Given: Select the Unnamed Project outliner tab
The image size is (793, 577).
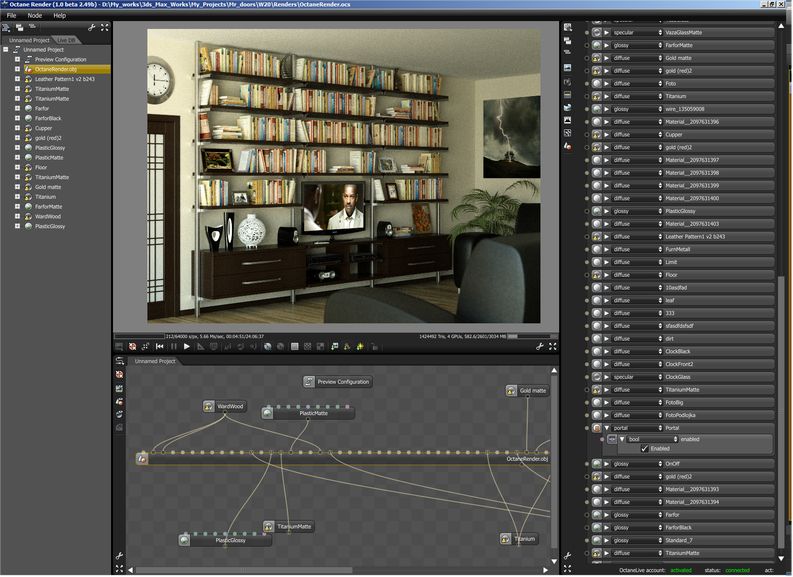Looking at the screenshot, I should [x=29, y=40].
